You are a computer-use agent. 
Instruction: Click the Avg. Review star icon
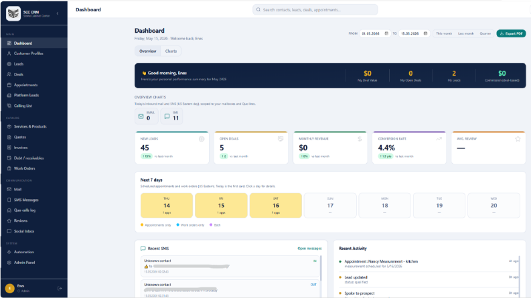point(518,139)
